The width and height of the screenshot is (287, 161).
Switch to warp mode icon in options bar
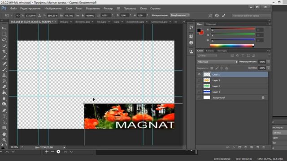[210, 16]
